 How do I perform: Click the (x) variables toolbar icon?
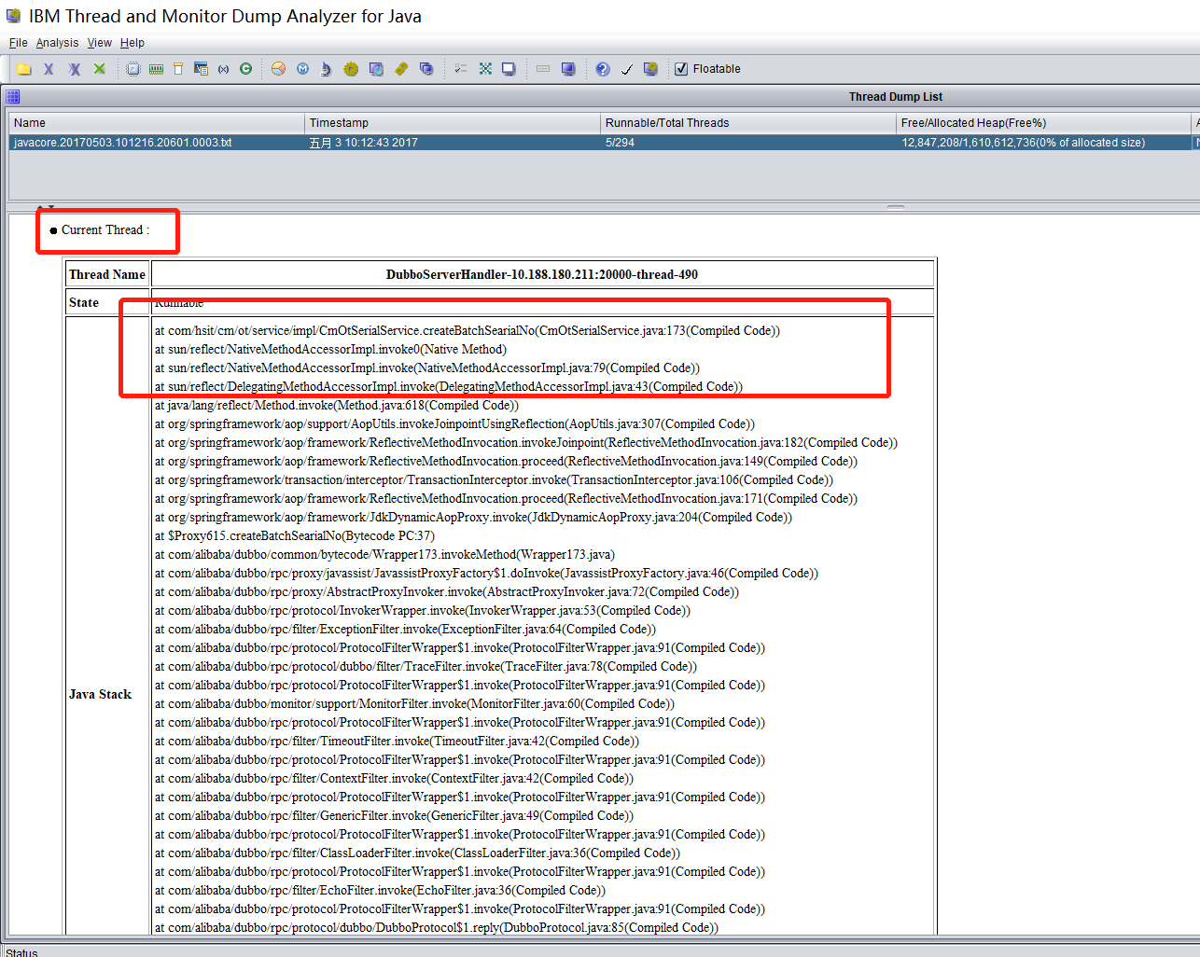(x=223, y=69)
